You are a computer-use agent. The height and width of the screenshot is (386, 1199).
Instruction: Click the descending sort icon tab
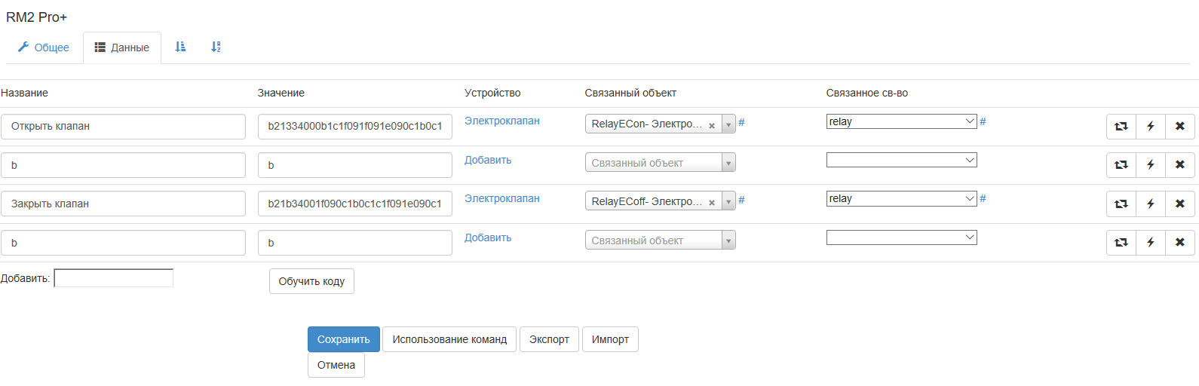216,47
